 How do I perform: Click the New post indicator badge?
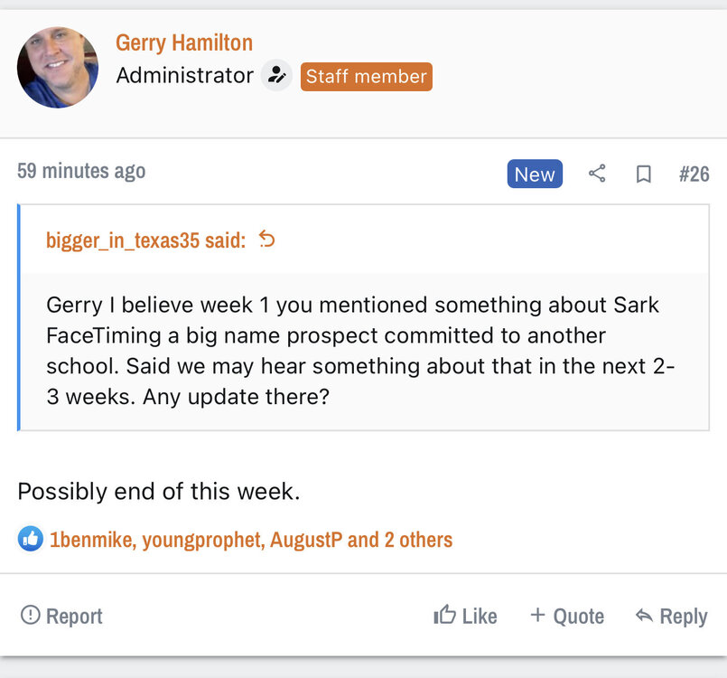point(535,174)
